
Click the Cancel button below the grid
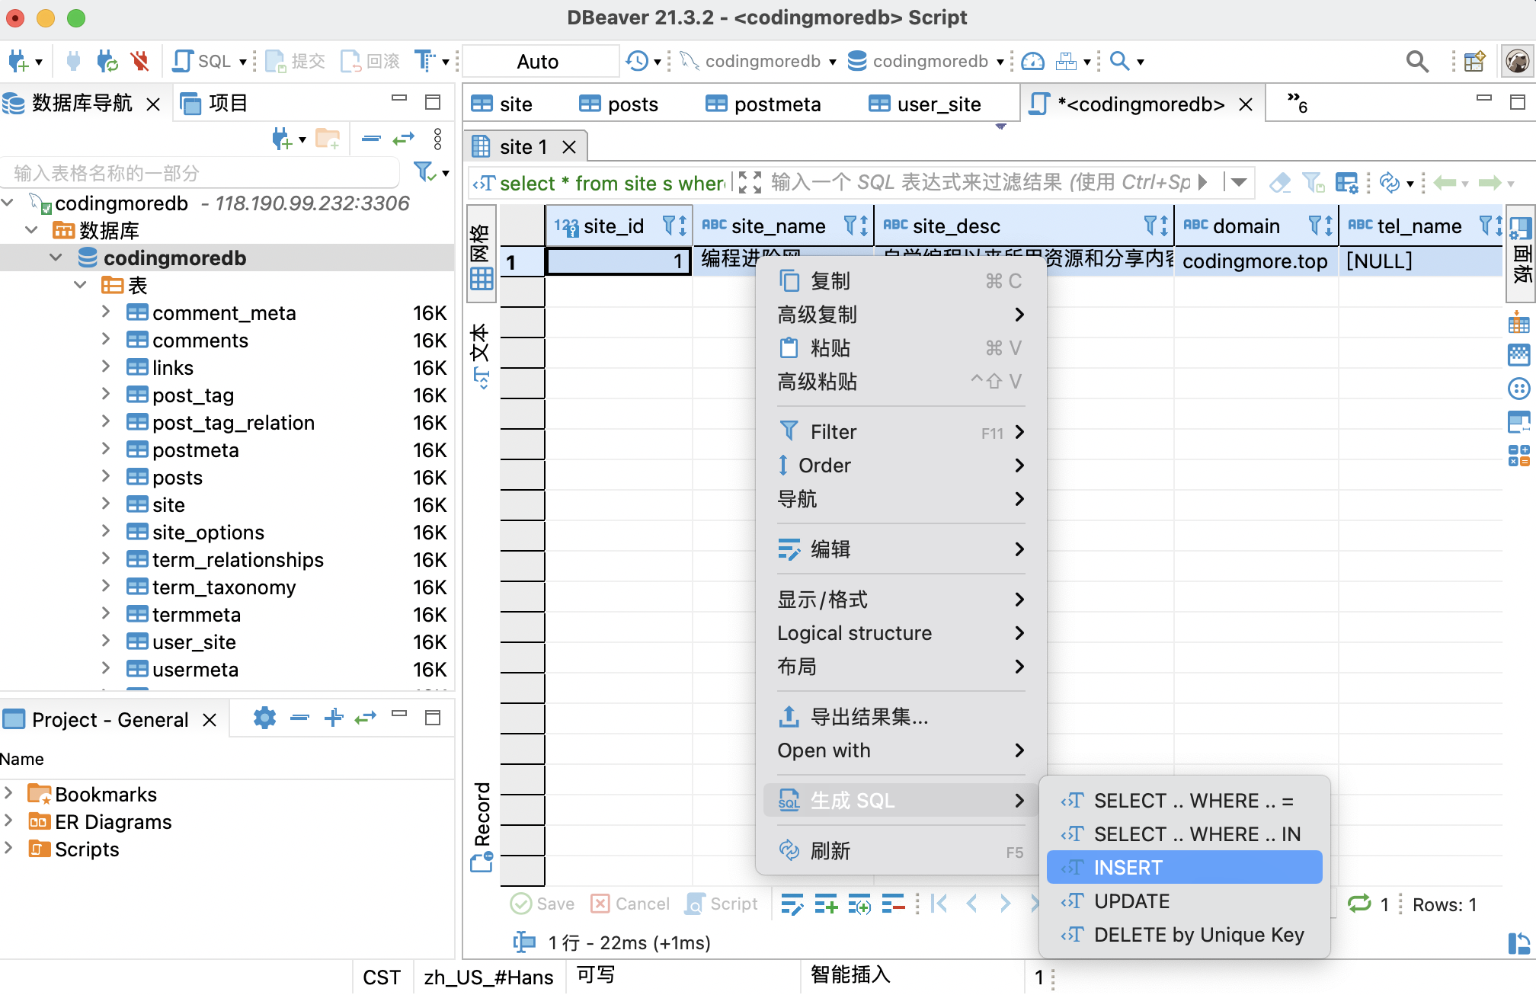630,904
